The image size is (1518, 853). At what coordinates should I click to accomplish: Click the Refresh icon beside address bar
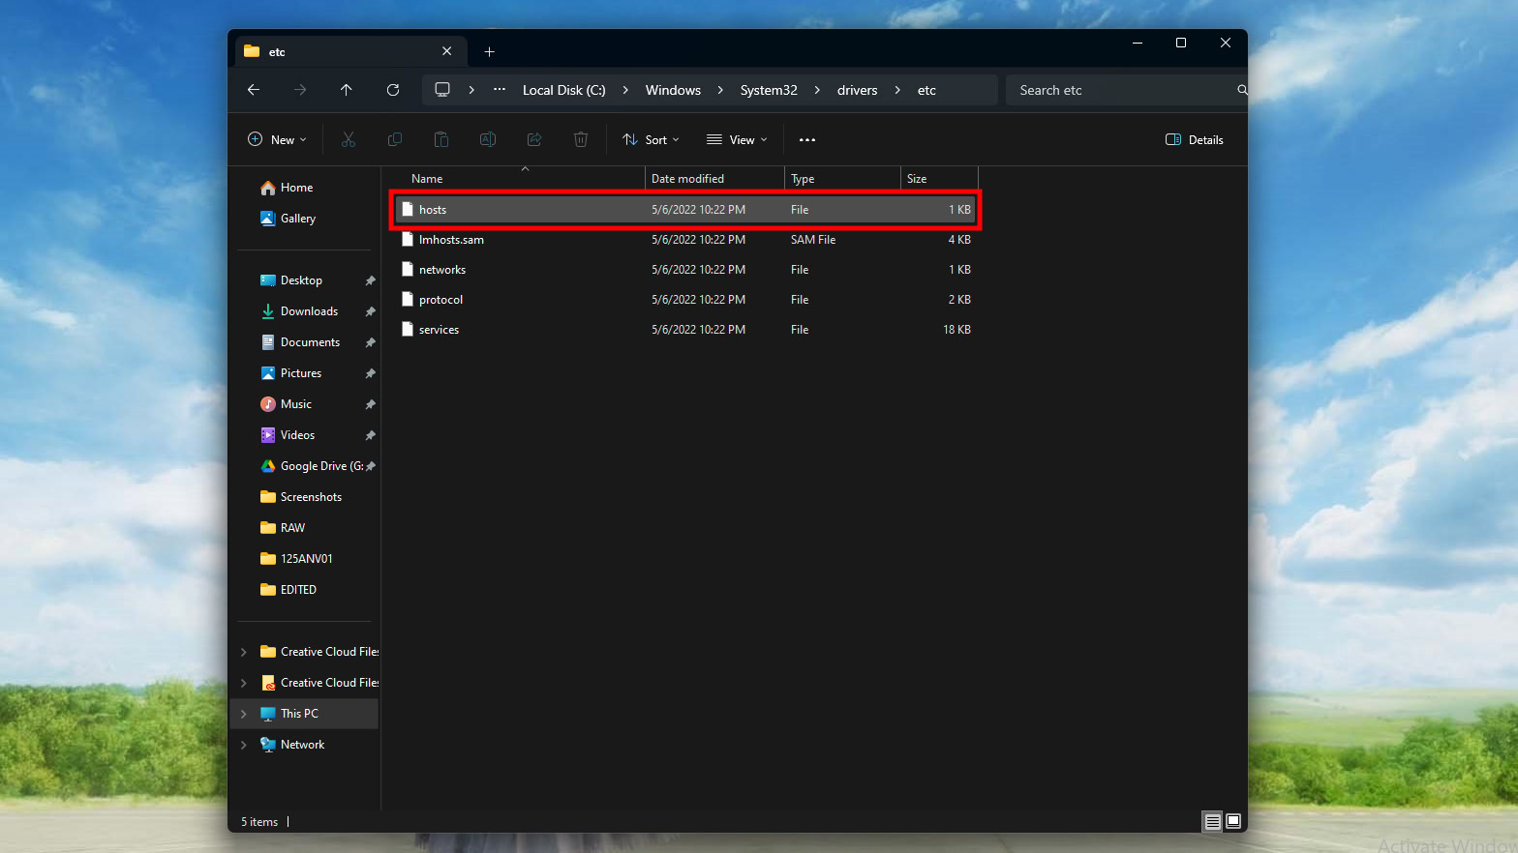tap(393, 90)
